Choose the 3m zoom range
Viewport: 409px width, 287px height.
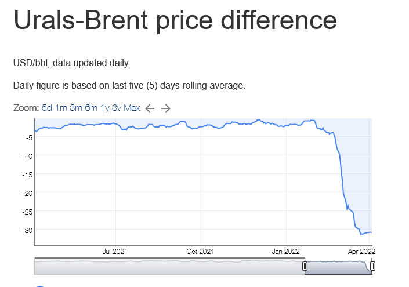point(76,108)
